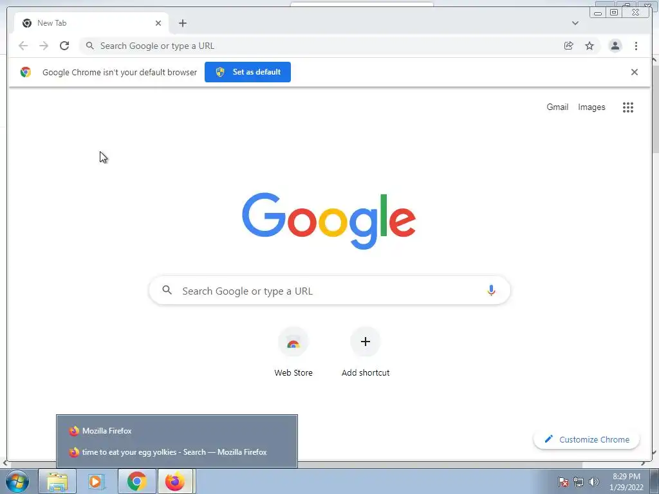Click the forward navigation arrow
The image size is (659, 494).
click(x=44, y=46)
